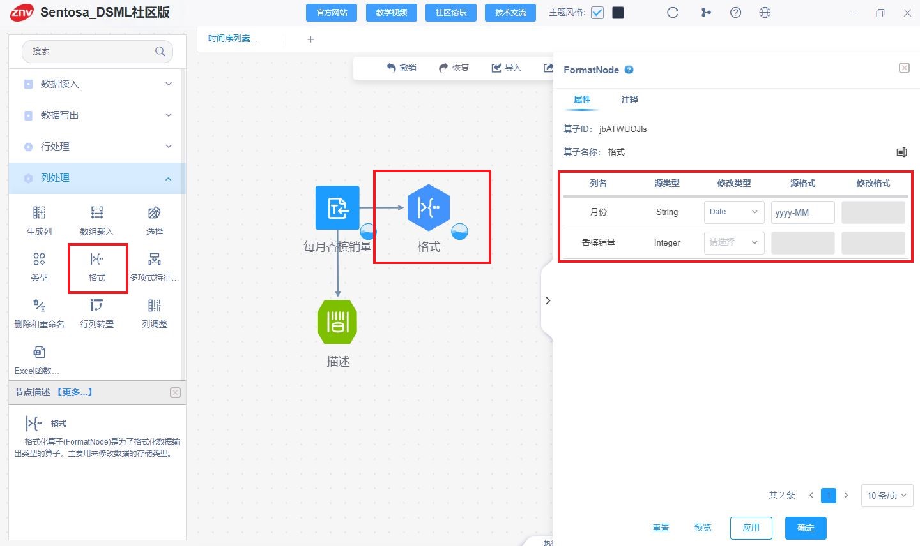Viewport: 920px width, 546px height.
Task: Select the 多项式特征 node icon
Action: pyautogui.click(x=155, y=259)
